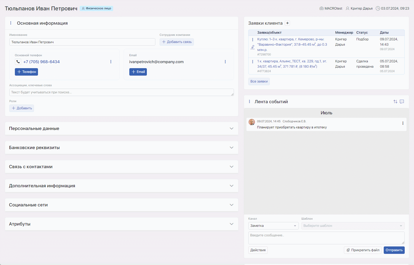Viewport: 414px width, 265px height.
Task: Expand the Банковские реквизиты section
Action: [x=231, y=147]
